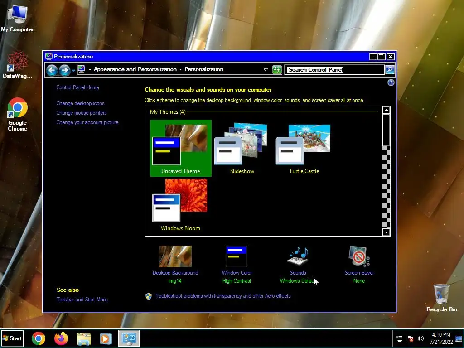Screen dimensions: 464x348
Task: Open recent pages dropdown next to Forward arrow
Action: pyautogui.click(x=73, y=70)
